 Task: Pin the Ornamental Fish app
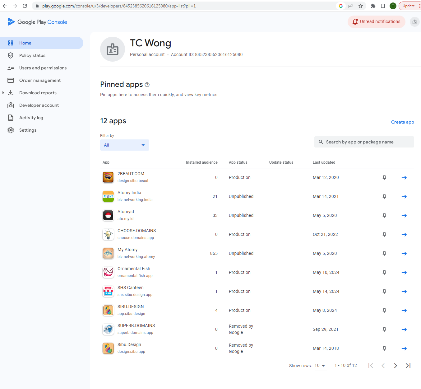384,273
